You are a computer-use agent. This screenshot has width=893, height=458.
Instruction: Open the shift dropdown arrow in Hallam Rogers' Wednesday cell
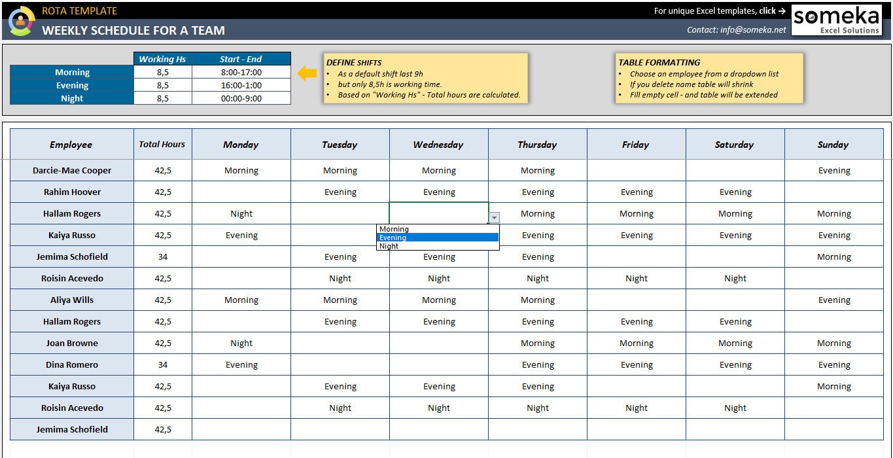[x=495, y=217]
